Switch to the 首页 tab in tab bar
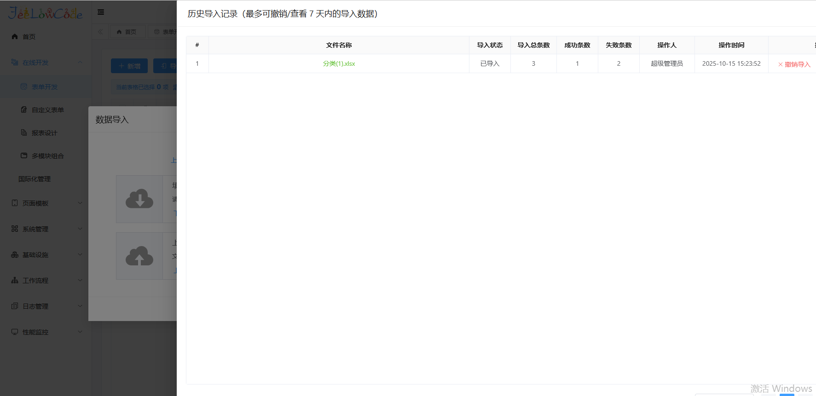The height and width of the screenshot is (396, 816). [x=127, y=32]
